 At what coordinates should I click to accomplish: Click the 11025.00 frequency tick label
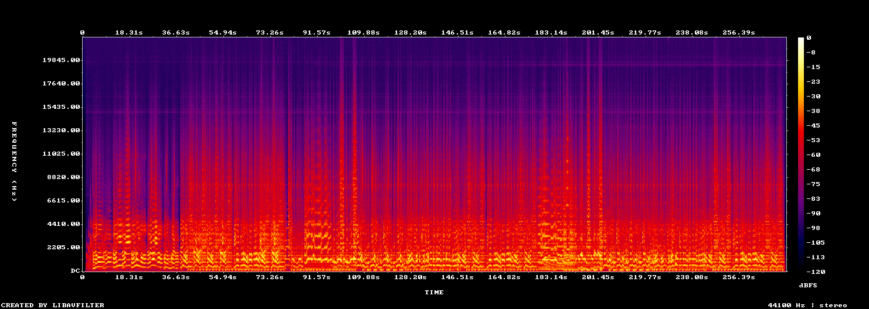(x=61, y=154)
